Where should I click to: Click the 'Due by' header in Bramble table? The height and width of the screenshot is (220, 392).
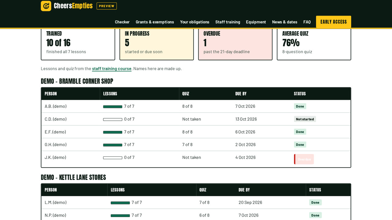[x=241, y=94]
